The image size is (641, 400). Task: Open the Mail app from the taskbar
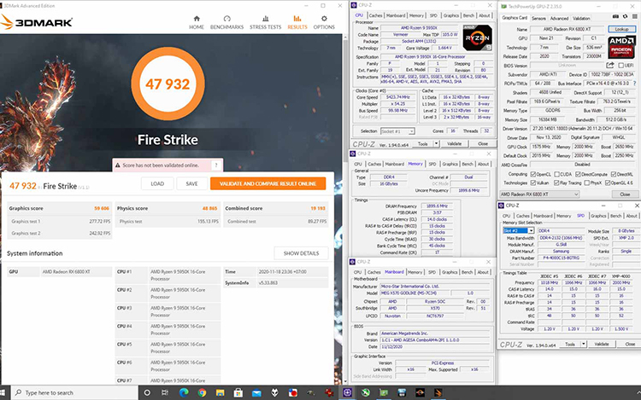coord(256,392)
